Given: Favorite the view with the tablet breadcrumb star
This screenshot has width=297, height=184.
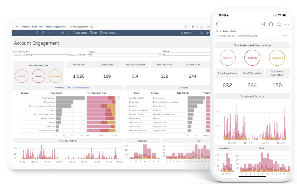Looking at the screenshot, I should 92,27.
